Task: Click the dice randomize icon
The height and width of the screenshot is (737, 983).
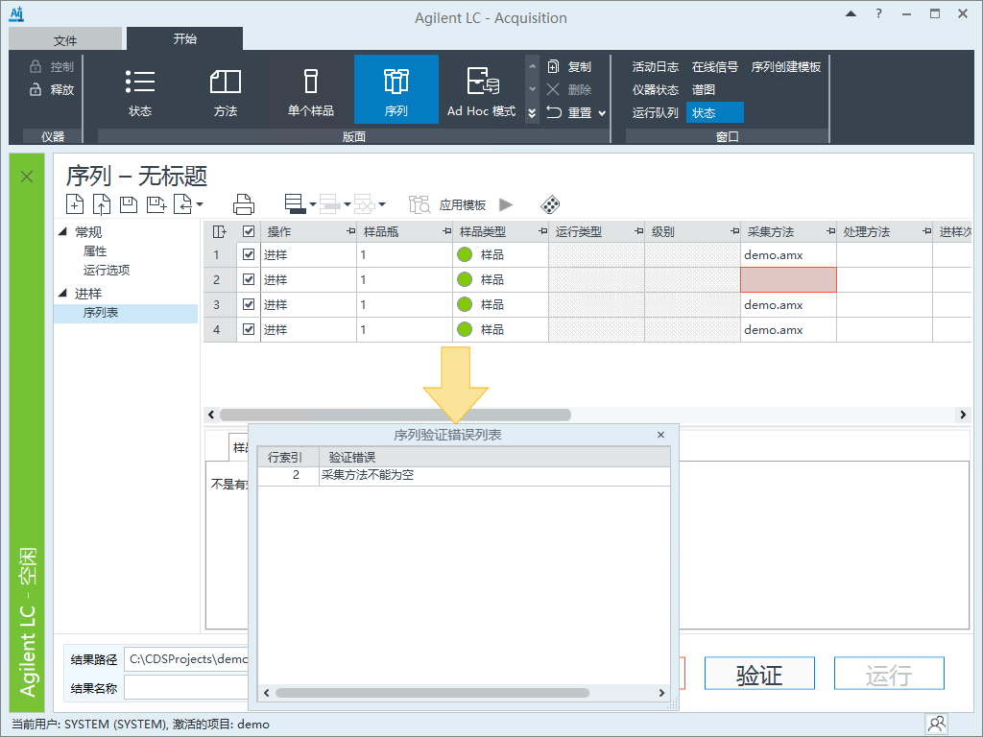Action: tap(550, 204)
